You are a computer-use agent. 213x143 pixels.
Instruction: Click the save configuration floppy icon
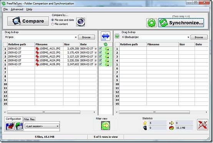10,126
